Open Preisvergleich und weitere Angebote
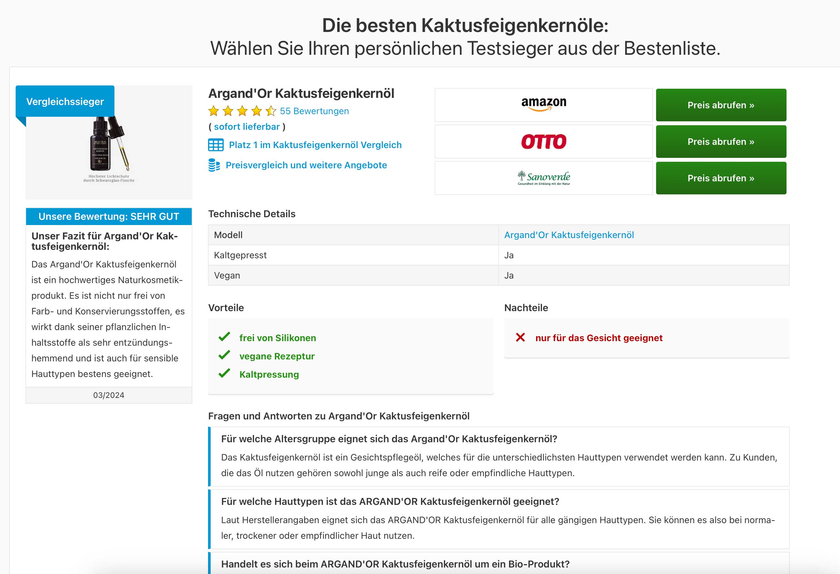 [x=306, y=165]
